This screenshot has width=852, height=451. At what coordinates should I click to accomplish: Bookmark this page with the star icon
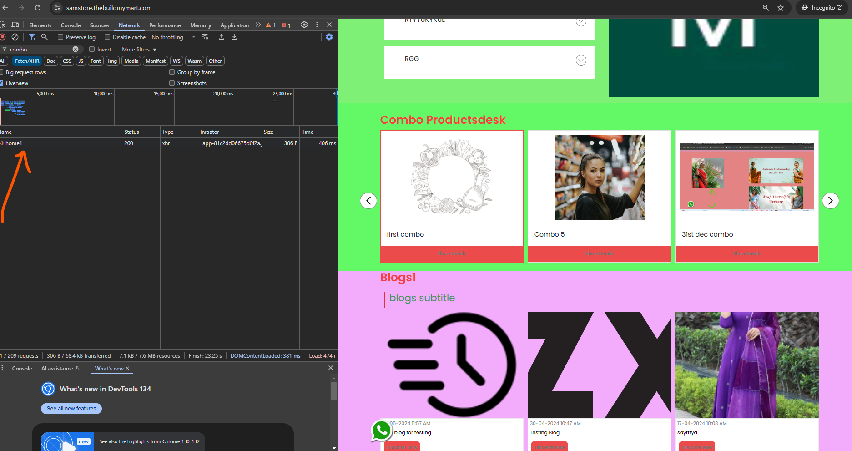coord(781,8)
